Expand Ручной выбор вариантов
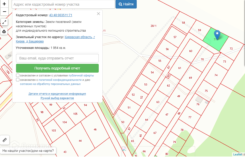The image size is (245, 157). click(57, 98)
